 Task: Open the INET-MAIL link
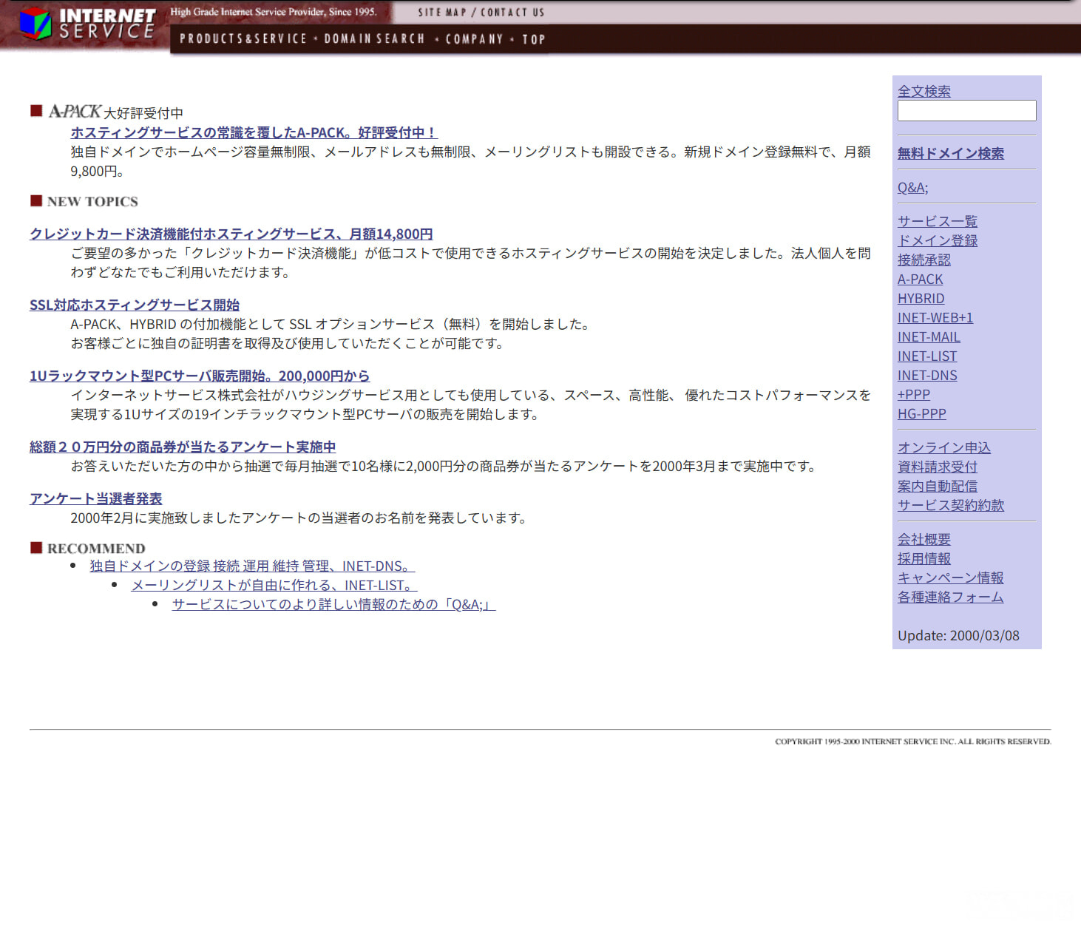[x=929, y=336]
